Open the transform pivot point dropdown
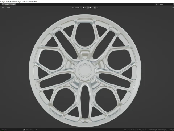The width and height of the screenshot is (174, 131). coord(84,8)
